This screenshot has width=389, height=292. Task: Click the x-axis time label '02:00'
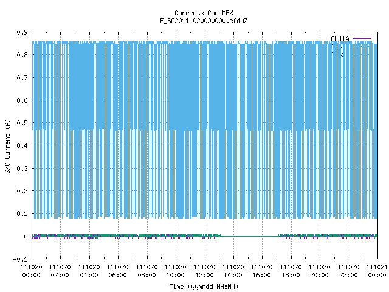60,275
